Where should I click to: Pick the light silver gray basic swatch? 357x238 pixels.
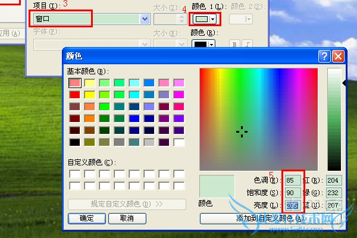point(149,142)
